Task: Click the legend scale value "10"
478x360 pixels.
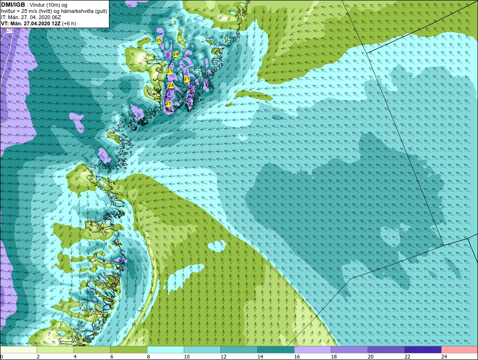Action: 186,357
